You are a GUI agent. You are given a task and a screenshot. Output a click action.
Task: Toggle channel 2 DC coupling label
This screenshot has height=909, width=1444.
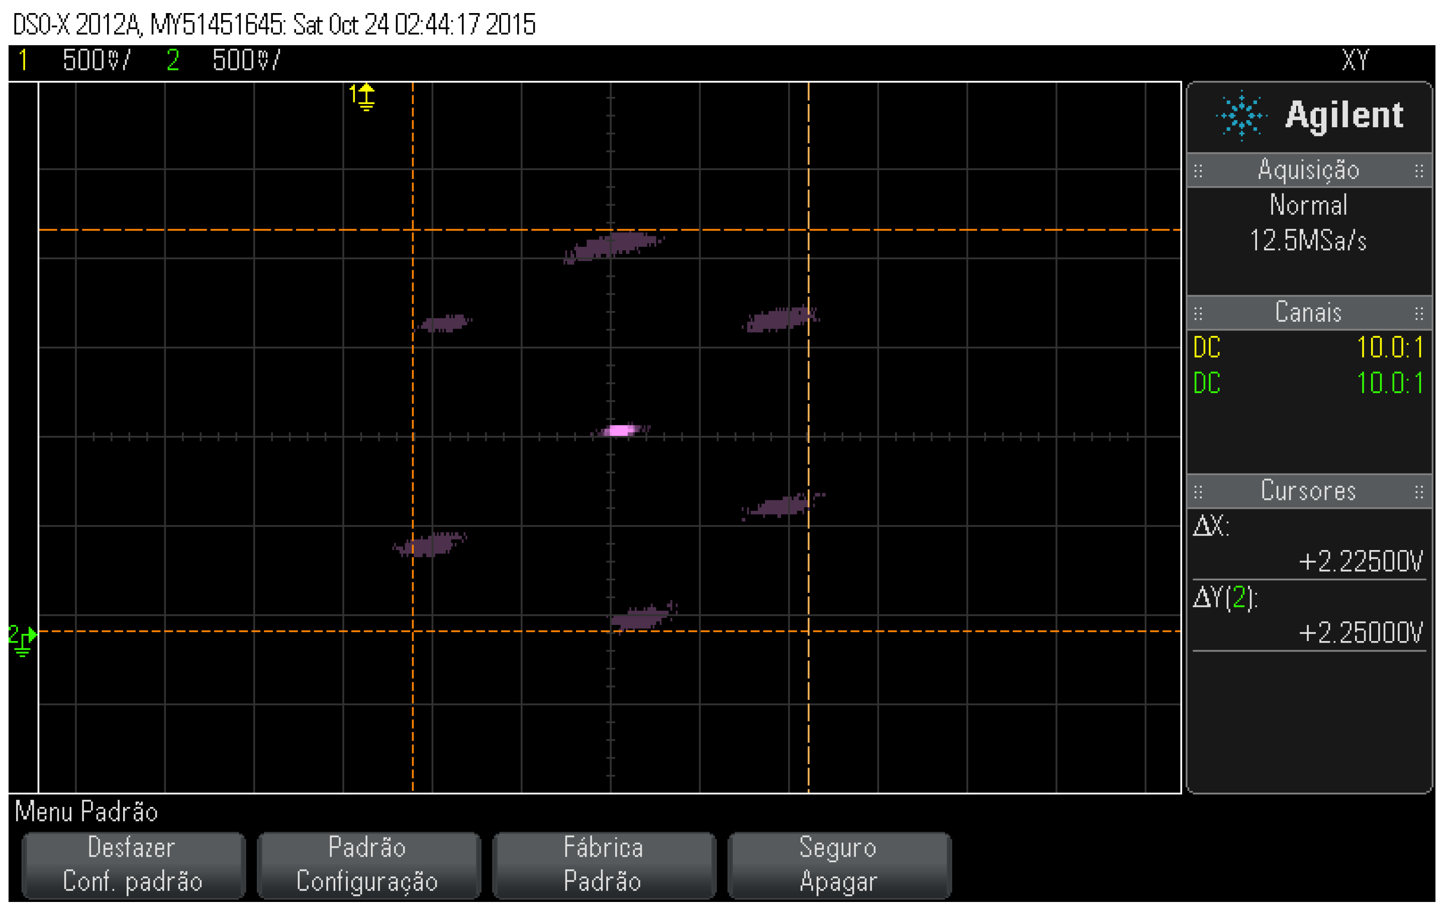tap(1207, 383)
